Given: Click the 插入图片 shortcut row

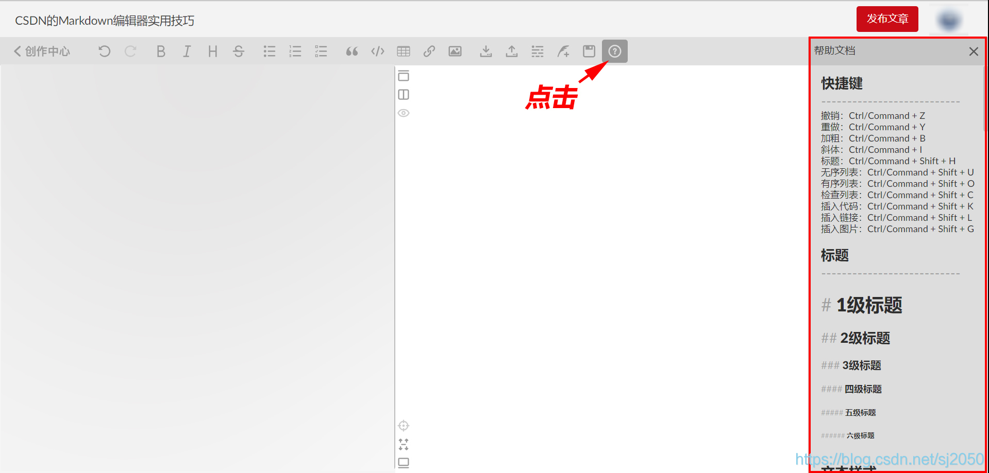Looking at the screenshot, I should point(898,229).
